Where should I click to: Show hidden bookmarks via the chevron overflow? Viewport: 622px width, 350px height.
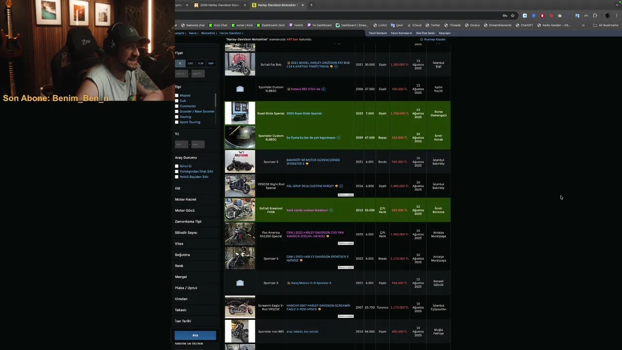[583, 25]
